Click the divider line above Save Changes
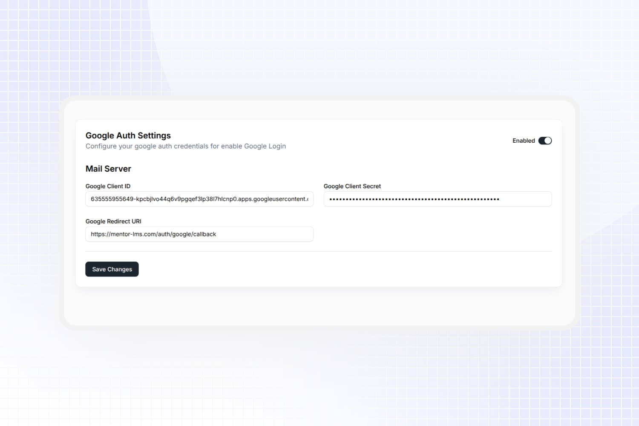Screen dimensions: 639x426 [318, 251]
